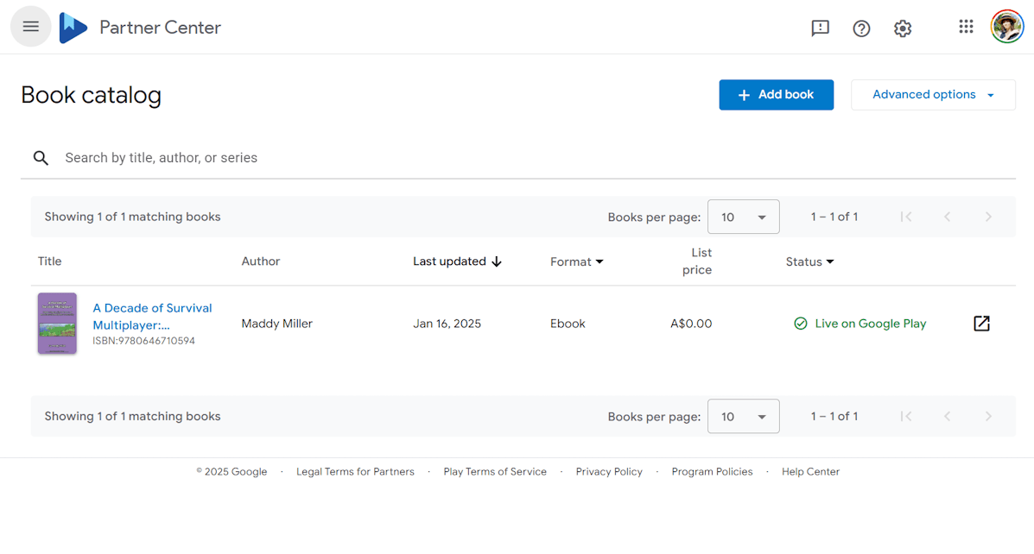Open A Decade of Survival Multiplayer book

tap(152, 316)
